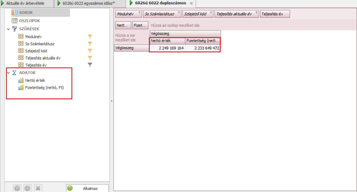Image resolution: width=357 pixels, height=192 pixels.
Task: Click the funnel icon beside Szlajelző kód in list
Action: pos(90,51)
